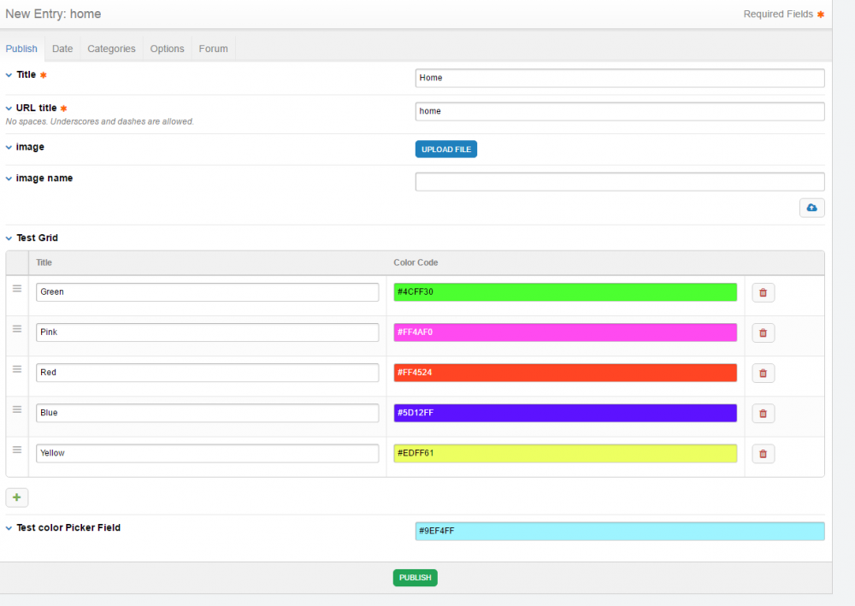Remove the Pink row using its trash icon

pyautogui.click(x=763, y=332)
